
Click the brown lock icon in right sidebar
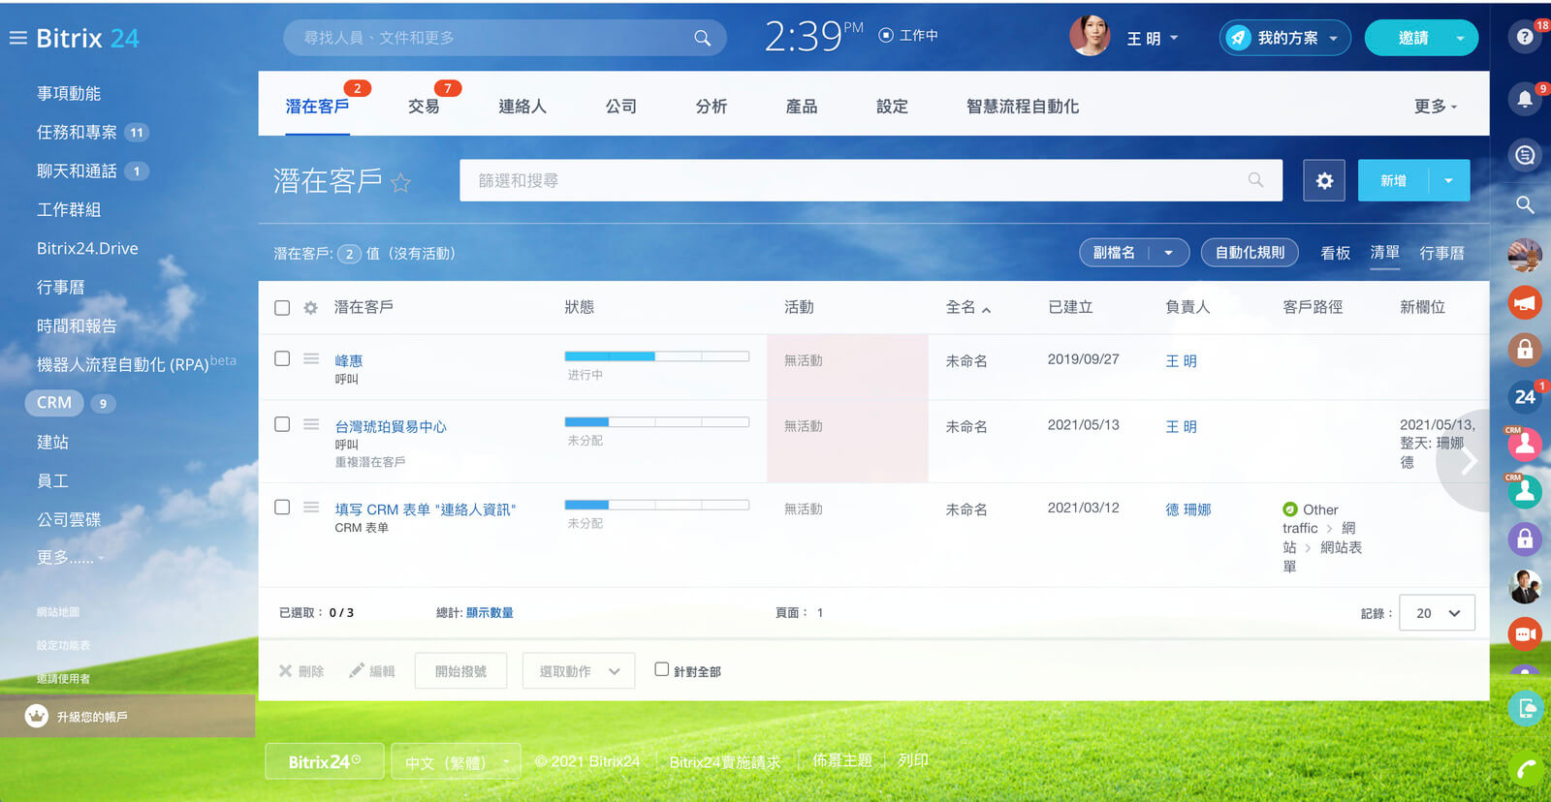click(x=1525, y=349)
